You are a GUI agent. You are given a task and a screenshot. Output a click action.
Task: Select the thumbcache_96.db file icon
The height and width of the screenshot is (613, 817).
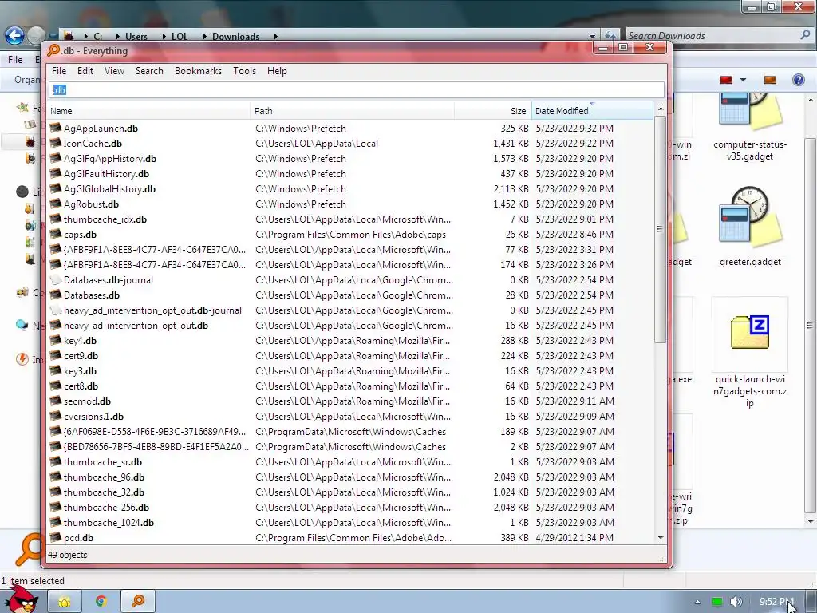tap(55, 477)
